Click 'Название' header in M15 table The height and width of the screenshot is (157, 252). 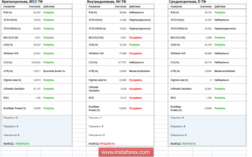click(9, 7)
